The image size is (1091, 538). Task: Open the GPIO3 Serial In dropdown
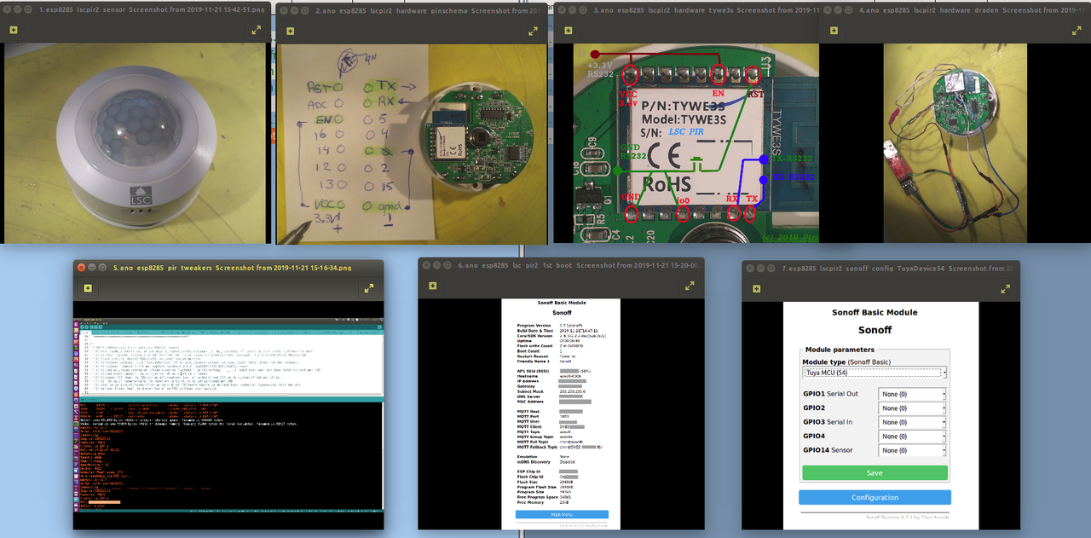click(x=913, y=422)
